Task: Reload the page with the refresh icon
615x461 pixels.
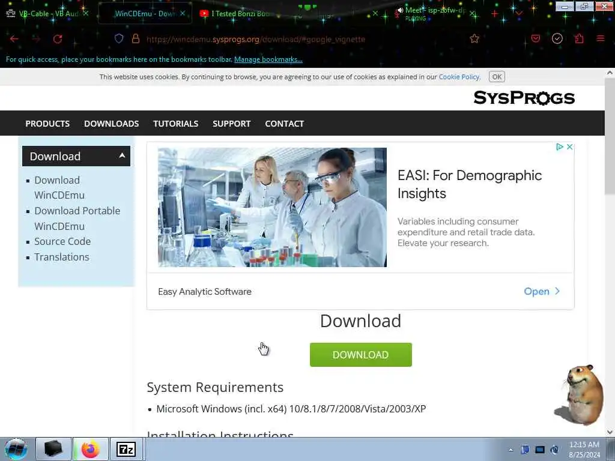Action: 58,39
